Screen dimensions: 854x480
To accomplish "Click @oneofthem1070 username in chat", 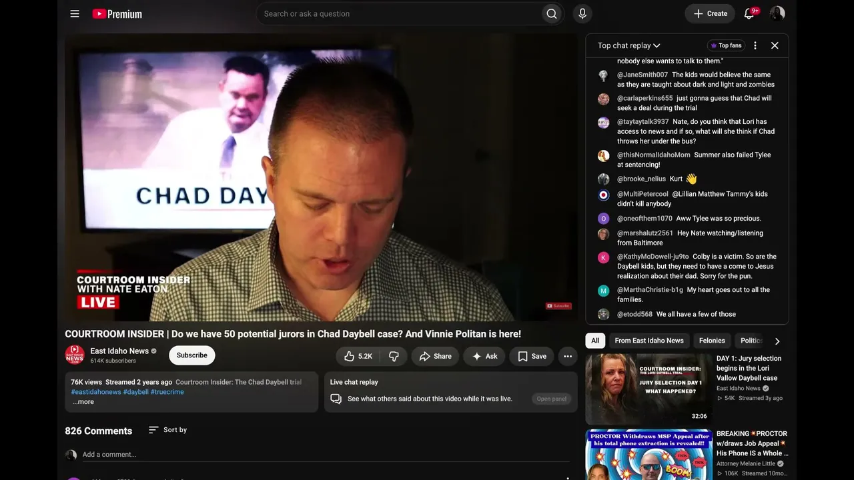I will pos(645,219).
